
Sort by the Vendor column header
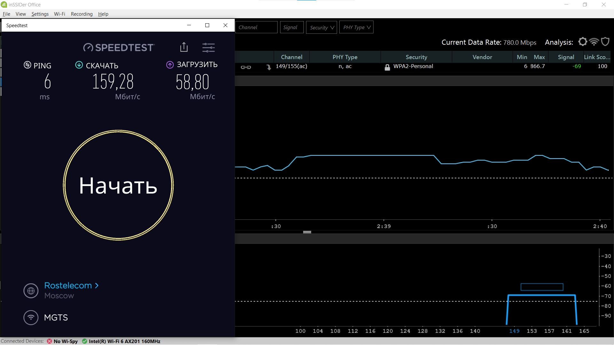(x=482, y=57)
